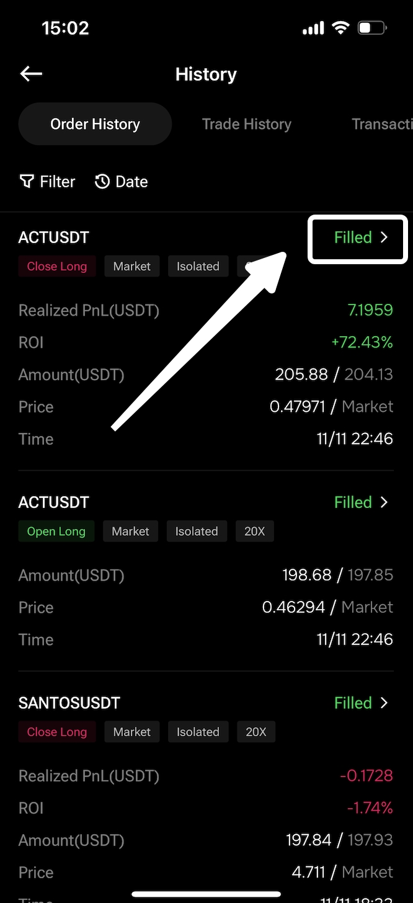Image resolution: width=413 pixels, height=903 pixels.
Task: Switch to the Trade History tab
Action: pyautogui.click(x=246, y=124)
